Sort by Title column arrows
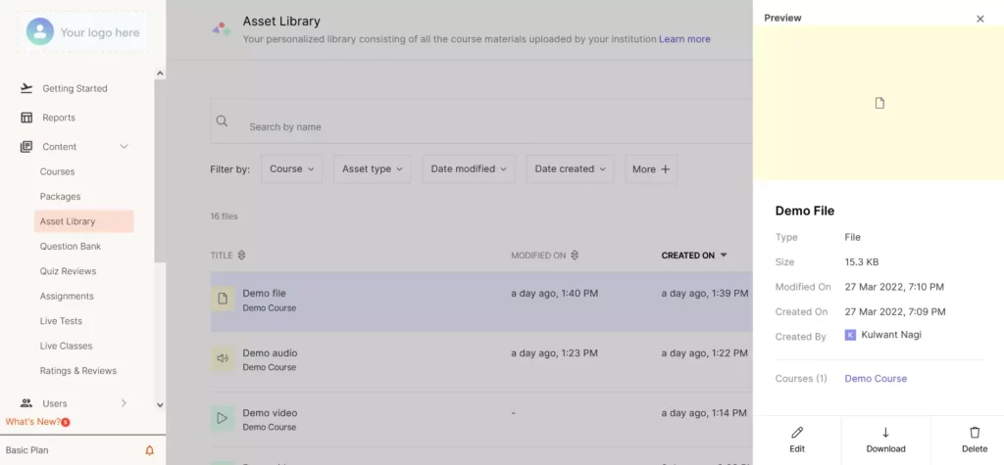The width and height of the screenshot is (1004, 465). click(241, 256)
